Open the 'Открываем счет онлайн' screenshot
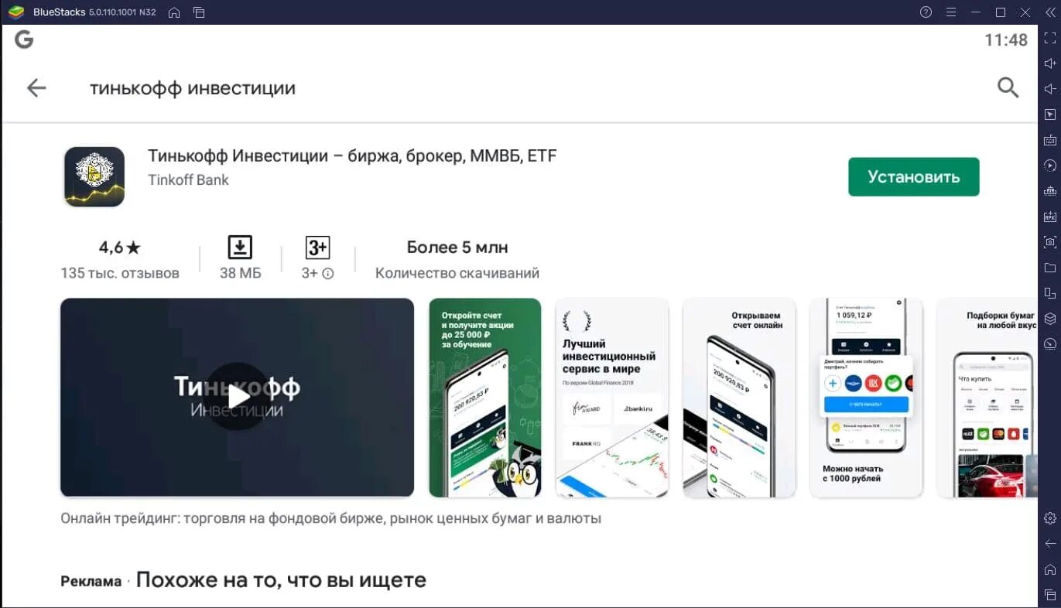The image size is (1061, 608). click(739, 398)
